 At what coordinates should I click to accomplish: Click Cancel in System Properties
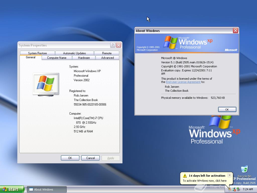(x=90, y=158)
